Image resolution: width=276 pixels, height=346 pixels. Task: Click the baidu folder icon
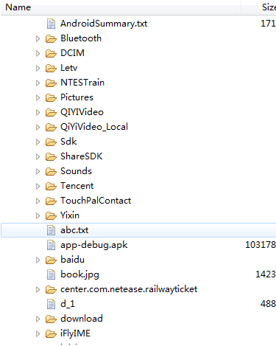tap(51, 260)
